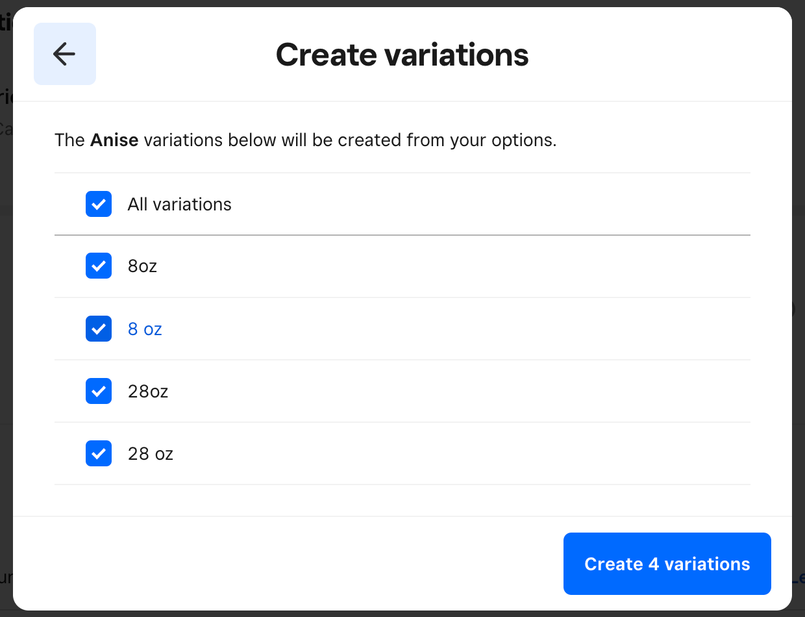The height and width of the screenshot is (617, 805).
Task: Click the Create variations dialog title
Action: tap(402, 55)
